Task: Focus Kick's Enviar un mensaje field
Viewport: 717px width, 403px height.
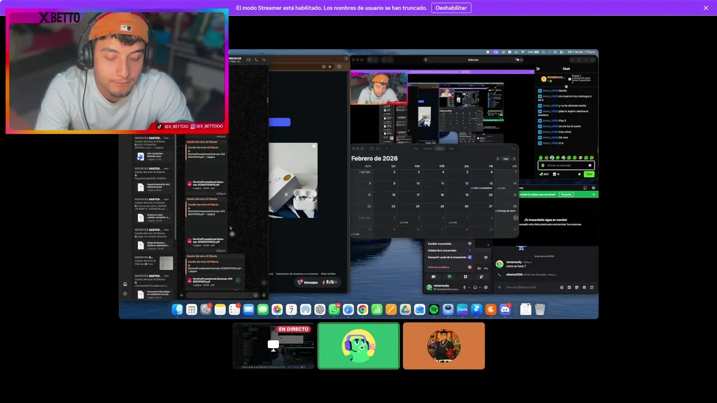Action: click(566, 166)
